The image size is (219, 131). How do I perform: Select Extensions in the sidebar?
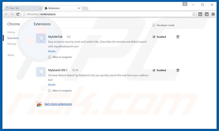(x=13, y=38)
